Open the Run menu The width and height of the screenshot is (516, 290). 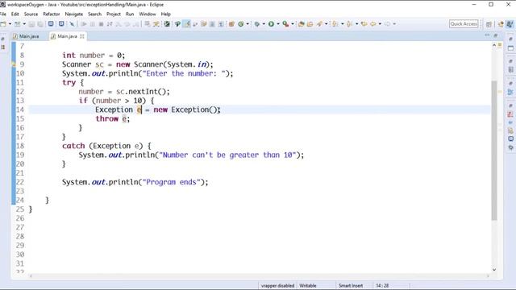(130, 14)
